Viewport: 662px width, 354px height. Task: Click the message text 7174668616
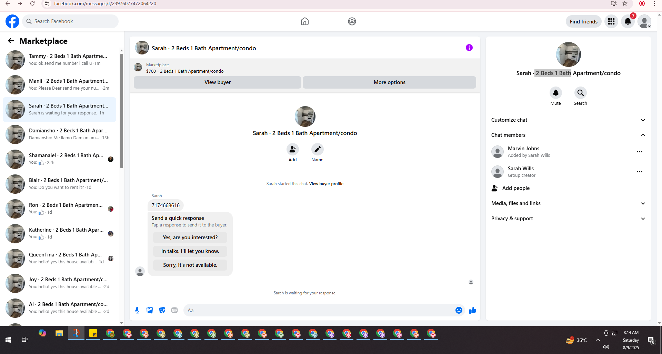point(165,205)
